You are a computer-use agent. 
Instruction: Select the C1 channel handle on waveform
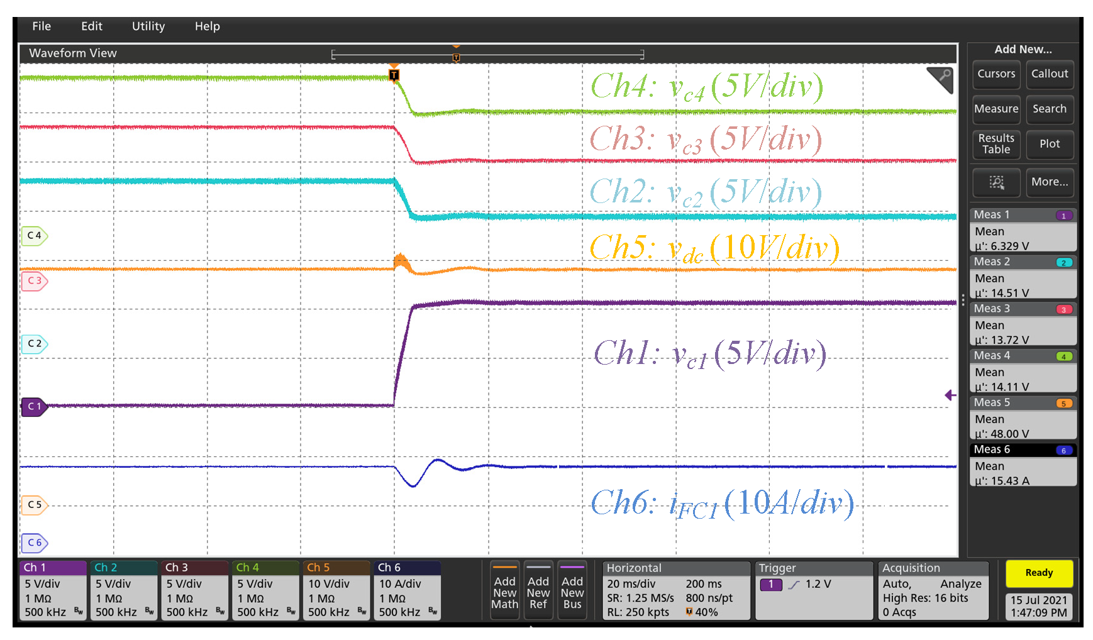pos(35,407)
